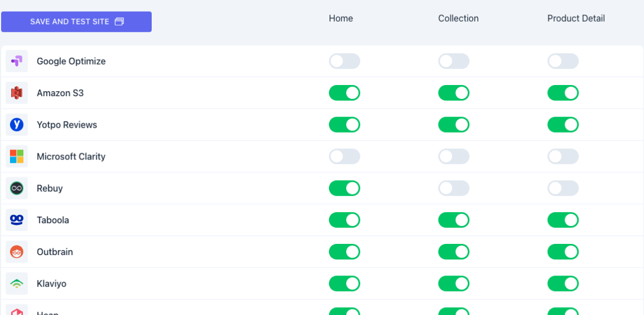Click the Taboola logo icon
This screenshot has width=644, height=315.
pos(17,220)
